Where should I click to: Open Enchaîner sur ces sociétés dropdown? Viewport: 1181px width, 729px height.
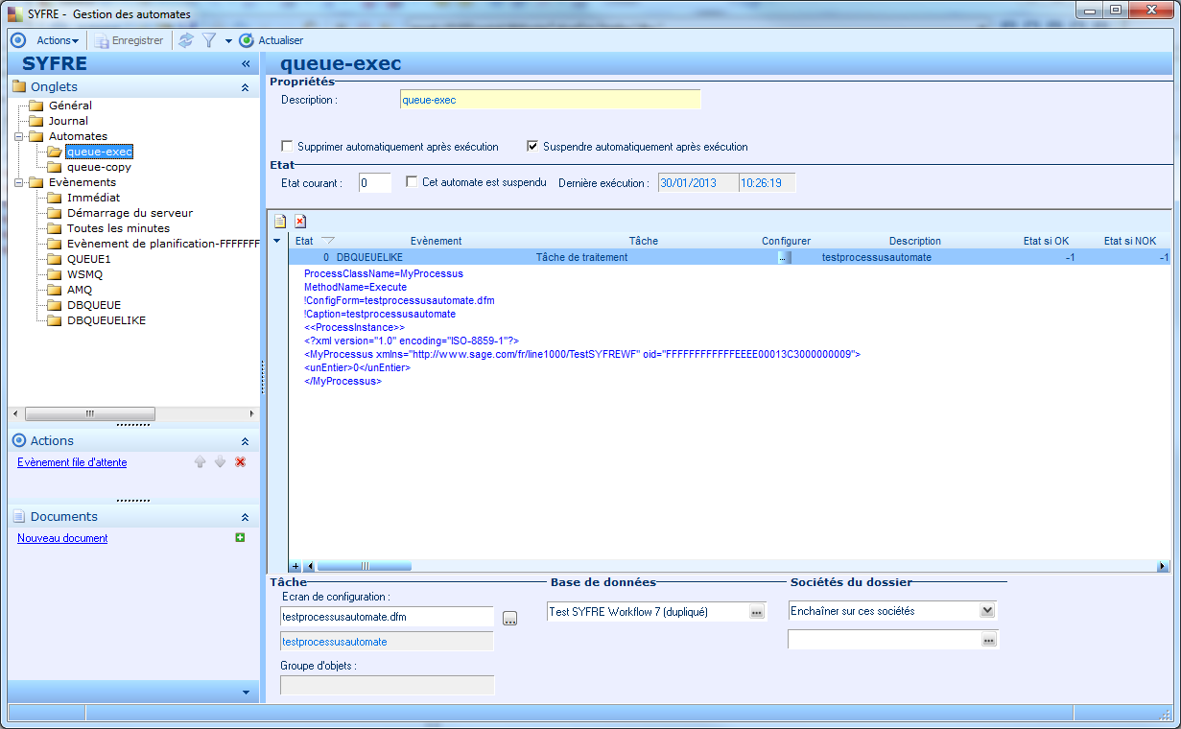tap(987, 611)
